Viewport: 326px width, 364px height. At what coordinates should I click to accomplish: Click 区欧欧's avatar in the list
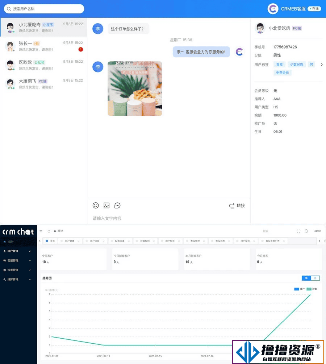10,65
